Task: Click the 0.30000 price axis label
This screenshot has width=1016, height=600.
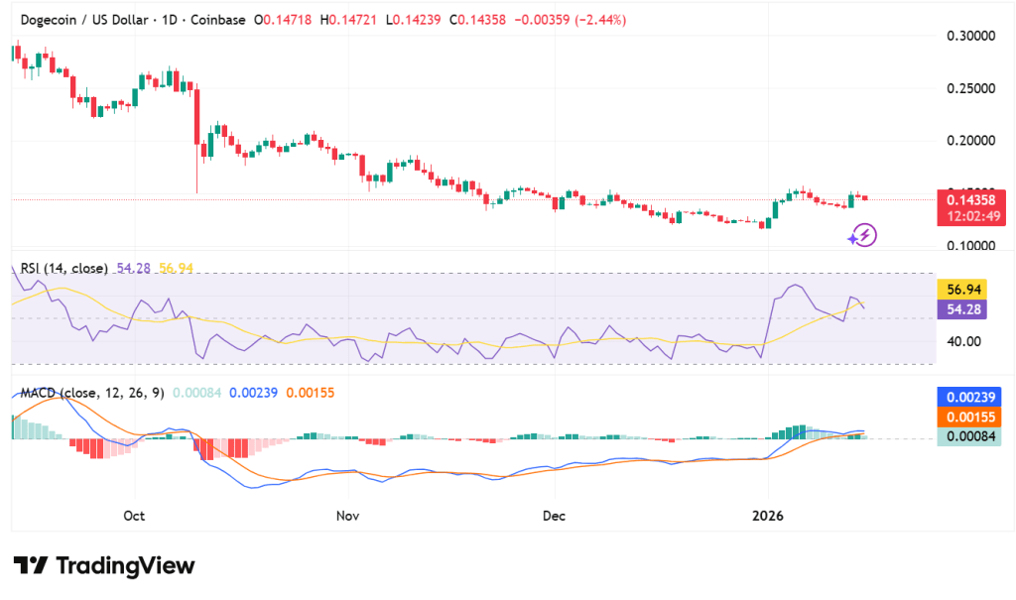Action: (x=970, y=36)
